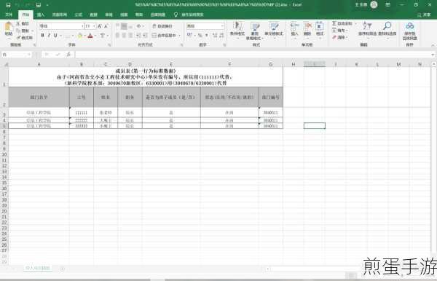
Task: Click the Tell Me search (操作说明搜索) box
Action: pos(189,15)
